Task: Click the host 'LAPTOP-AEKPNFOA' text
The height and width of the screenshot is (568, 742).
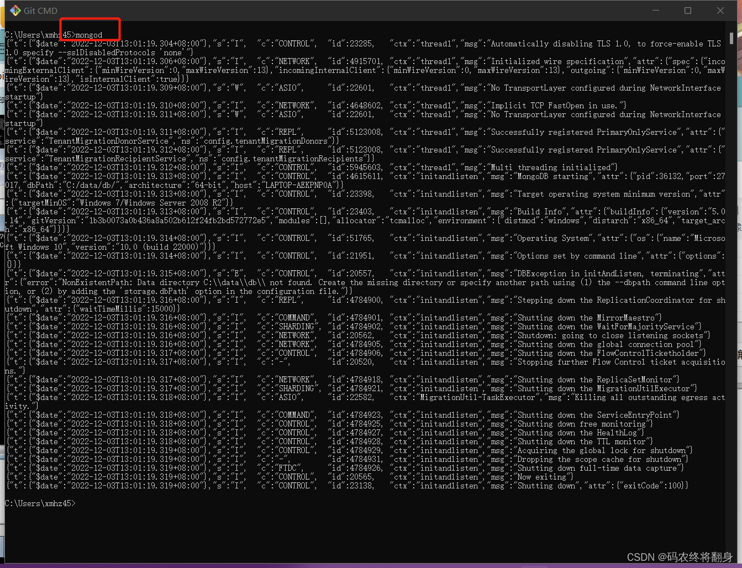Action: [298, 185]
